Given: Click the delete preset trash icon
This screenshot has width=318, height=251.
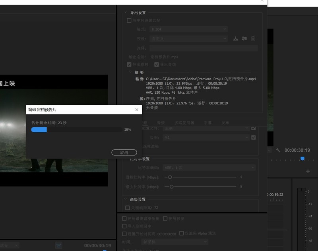Looking at the screenshot, I should (253, 39).
